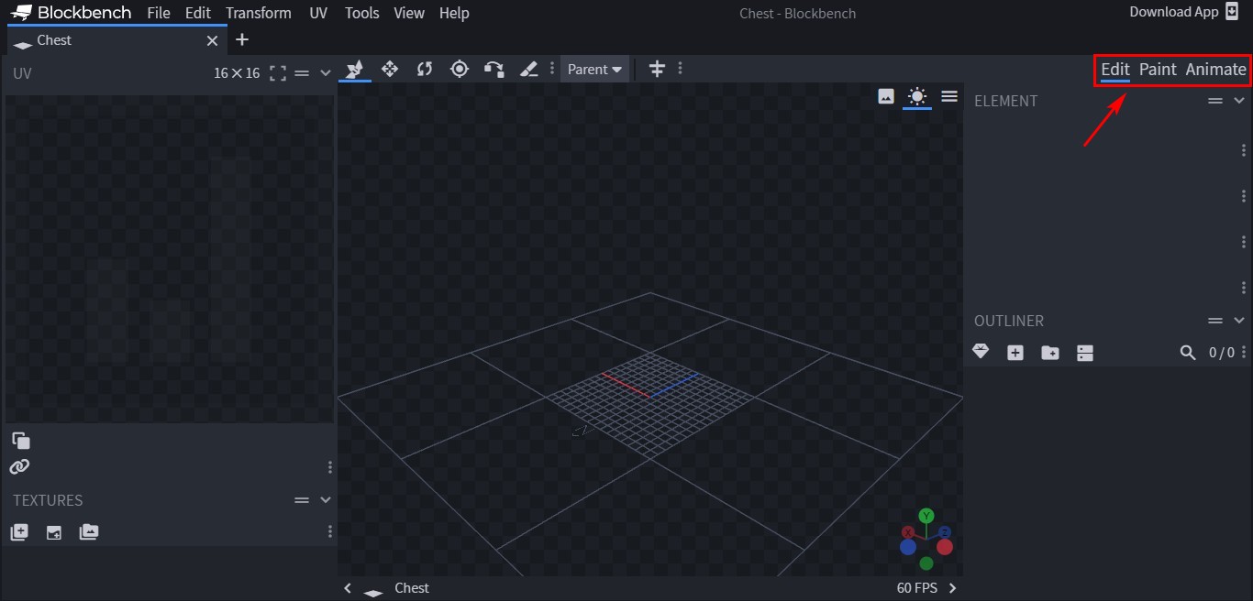Select the Vertex Snap tool
Screen dimensions: 1253x601
(x=494, y=69)
